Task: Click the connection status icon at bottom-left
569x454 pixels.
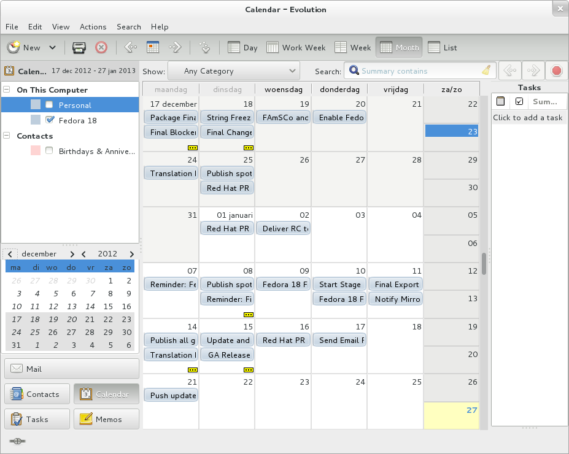Action: [17, 441]
